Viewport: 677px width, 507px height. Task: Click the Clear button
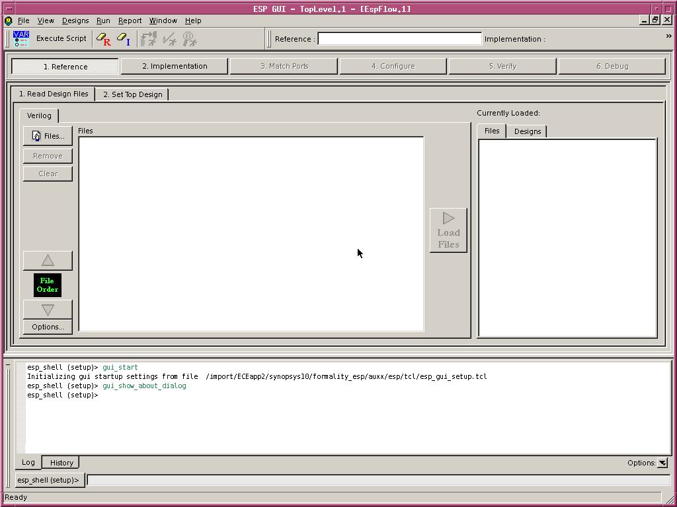coord(48,174)
